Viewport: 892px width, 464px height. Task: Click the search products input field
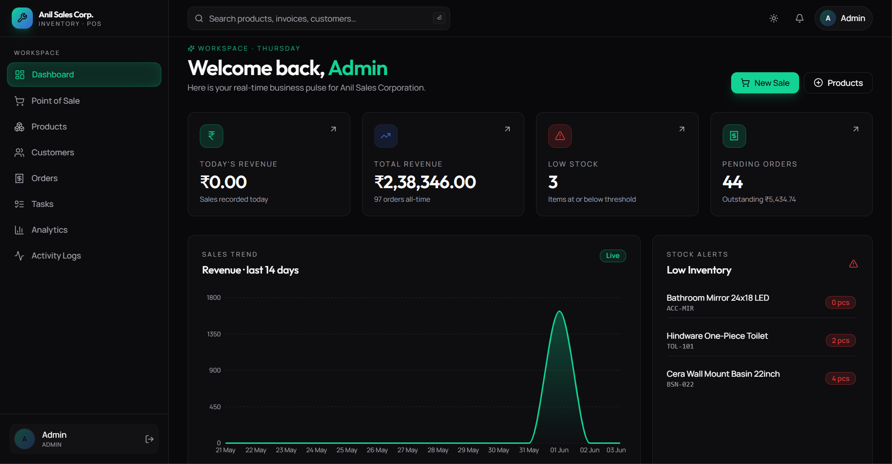tap(318, 18)
